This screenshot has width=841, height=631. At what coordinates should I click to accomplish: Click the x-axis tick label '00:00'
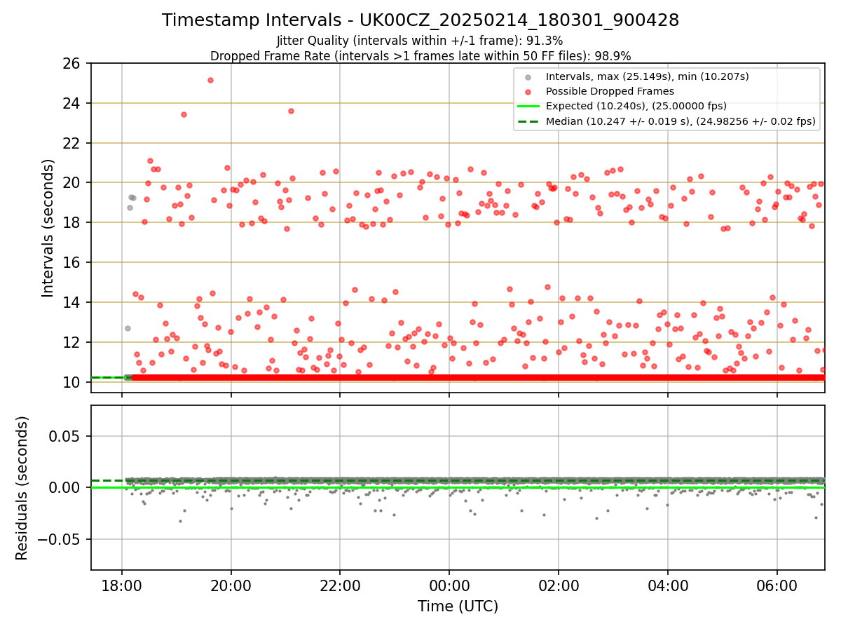point(449,585)
